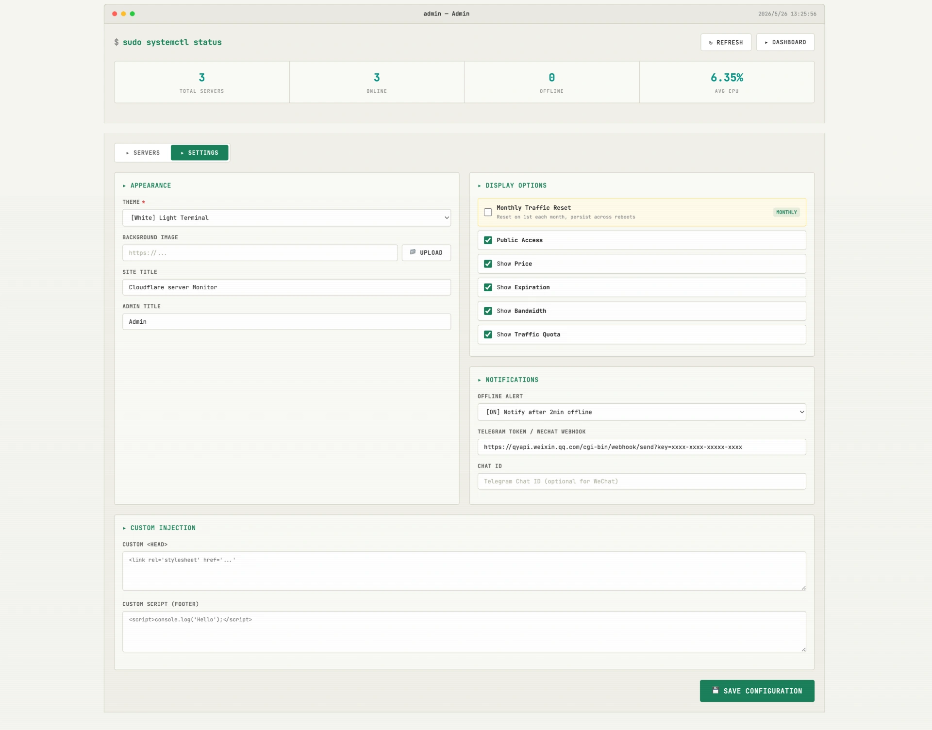Open the Dashboard button
This screenshot has width=932, height=730.
785,42
